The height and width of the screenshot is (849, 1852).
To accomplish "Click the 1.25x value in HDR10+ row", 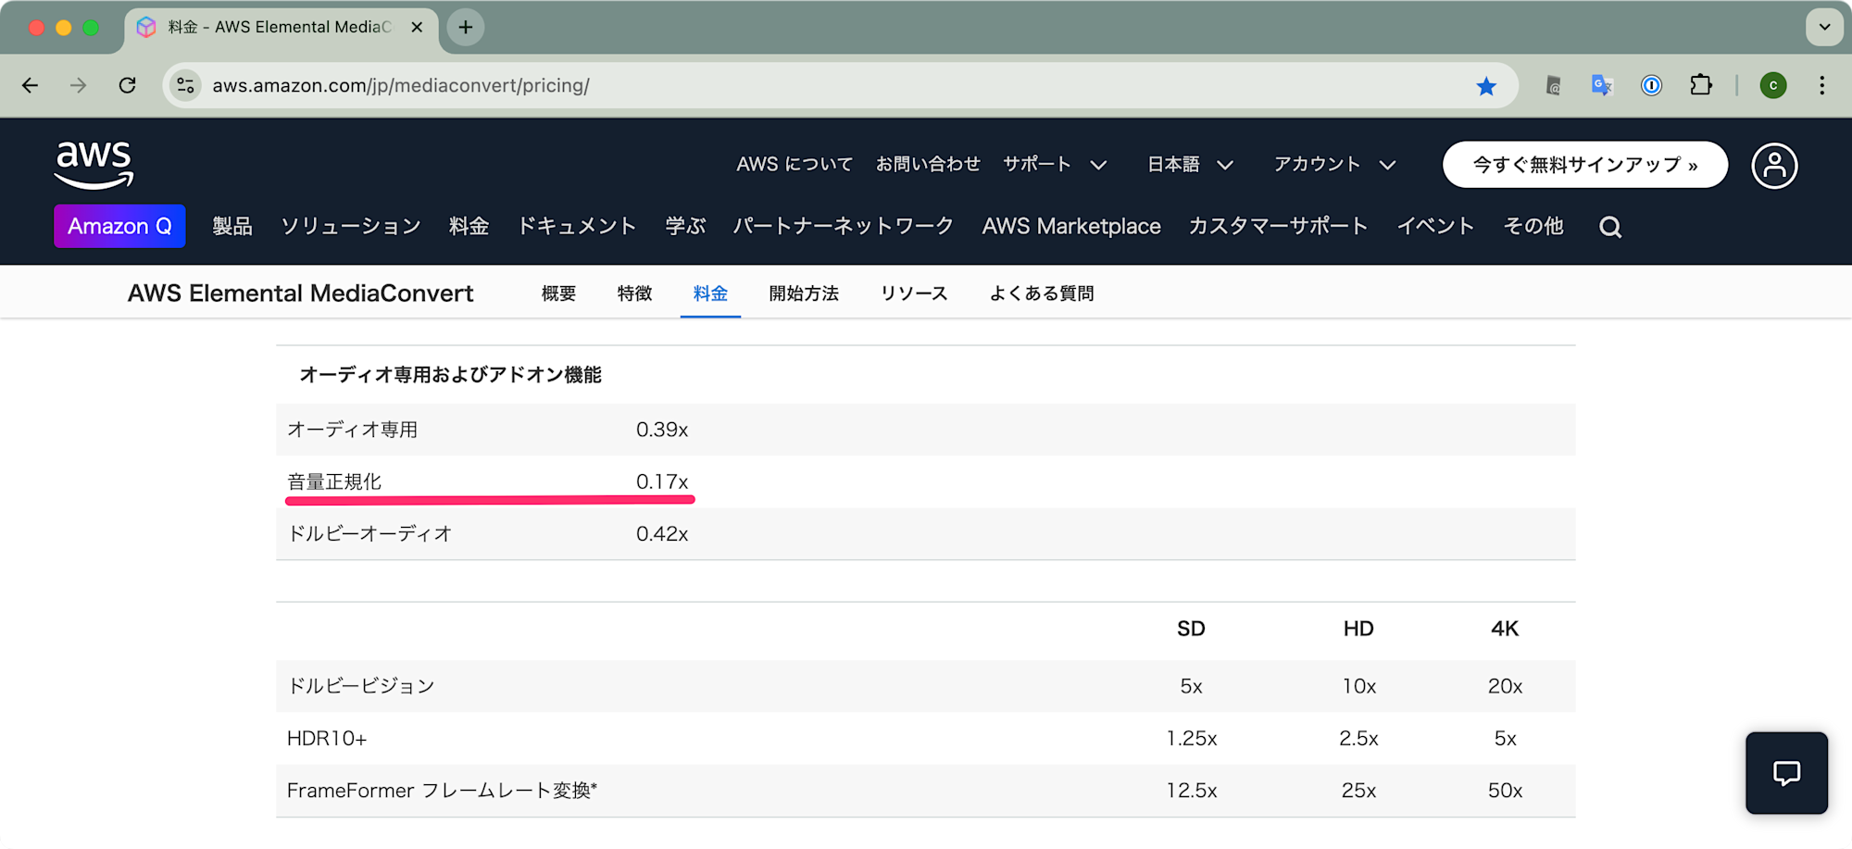I will (x=1192, y=738).
